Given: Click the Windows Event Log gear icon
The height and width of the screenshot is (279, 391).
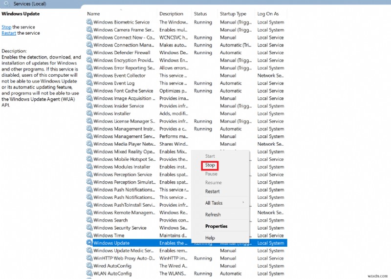Looking at the screenshot, I should pyautogui.click(x=89, y=83).
